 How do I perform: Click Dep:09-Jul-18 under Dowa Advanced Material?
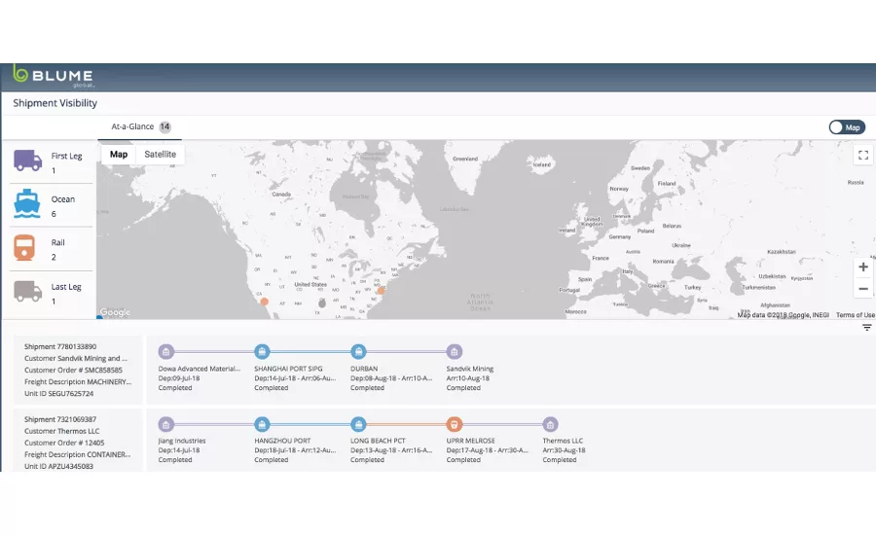pos(179,378)
